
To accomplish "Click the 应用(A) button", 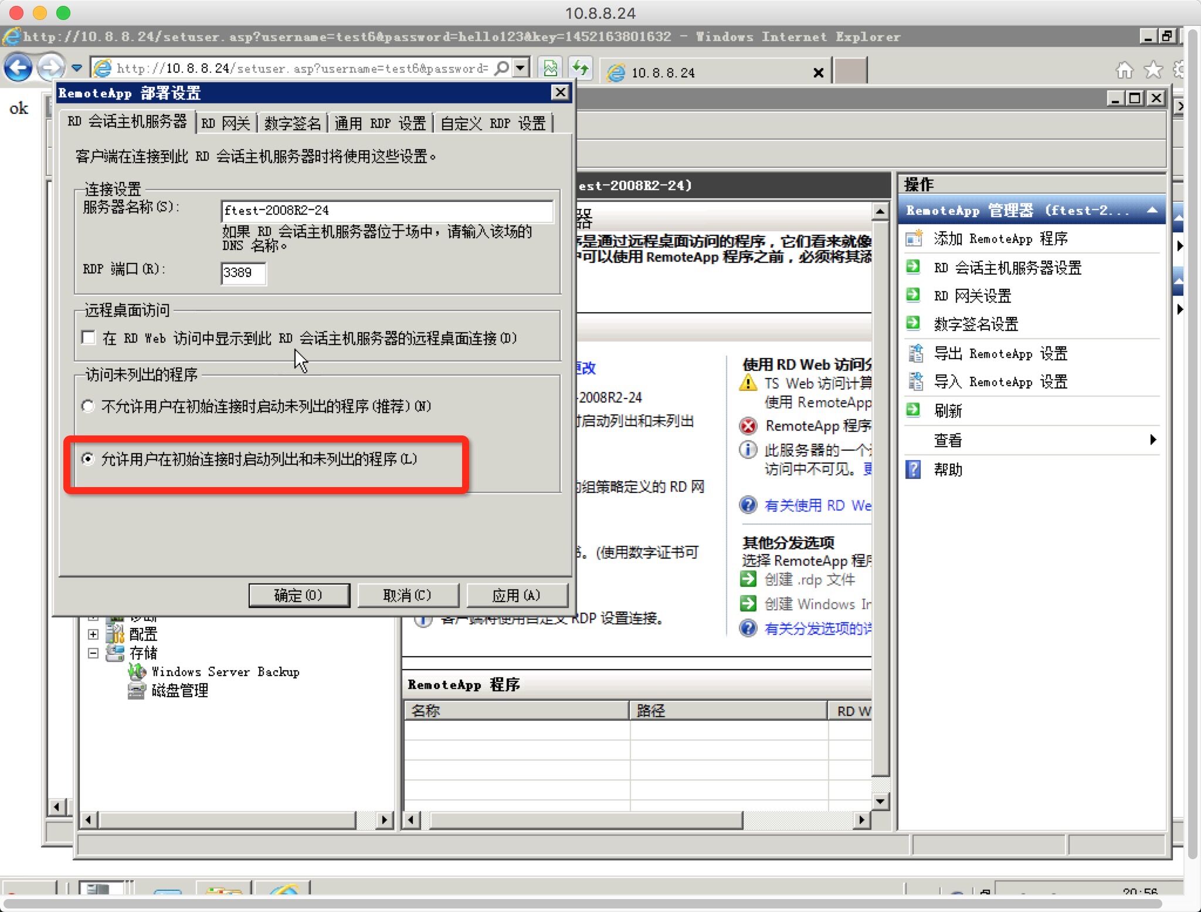I will coord(517,595).
